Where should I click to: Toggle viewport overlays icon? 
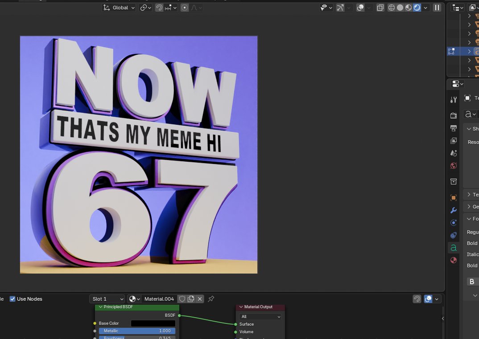pos(360,8)
